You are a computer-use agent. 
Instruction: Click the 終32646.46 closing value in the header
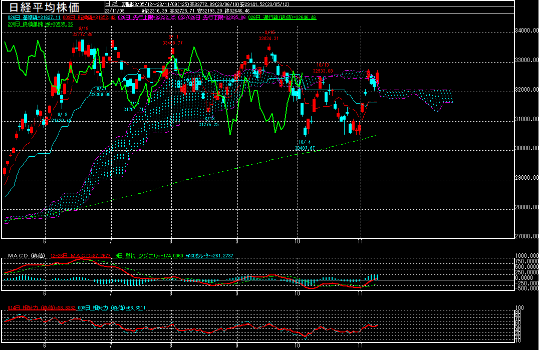point(237,11)
